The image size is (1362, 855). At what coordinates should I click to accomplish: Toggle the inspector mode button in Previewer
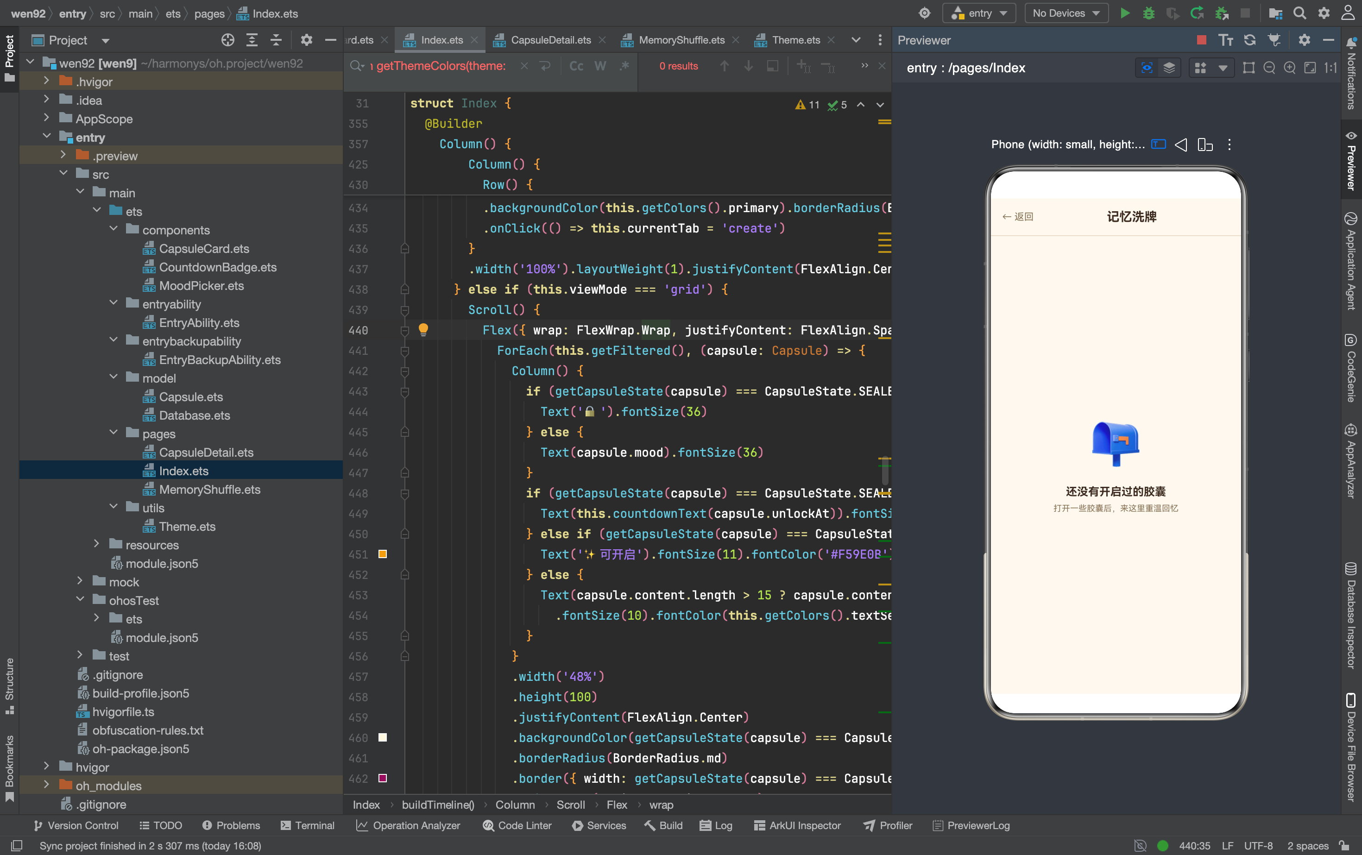1147,68
